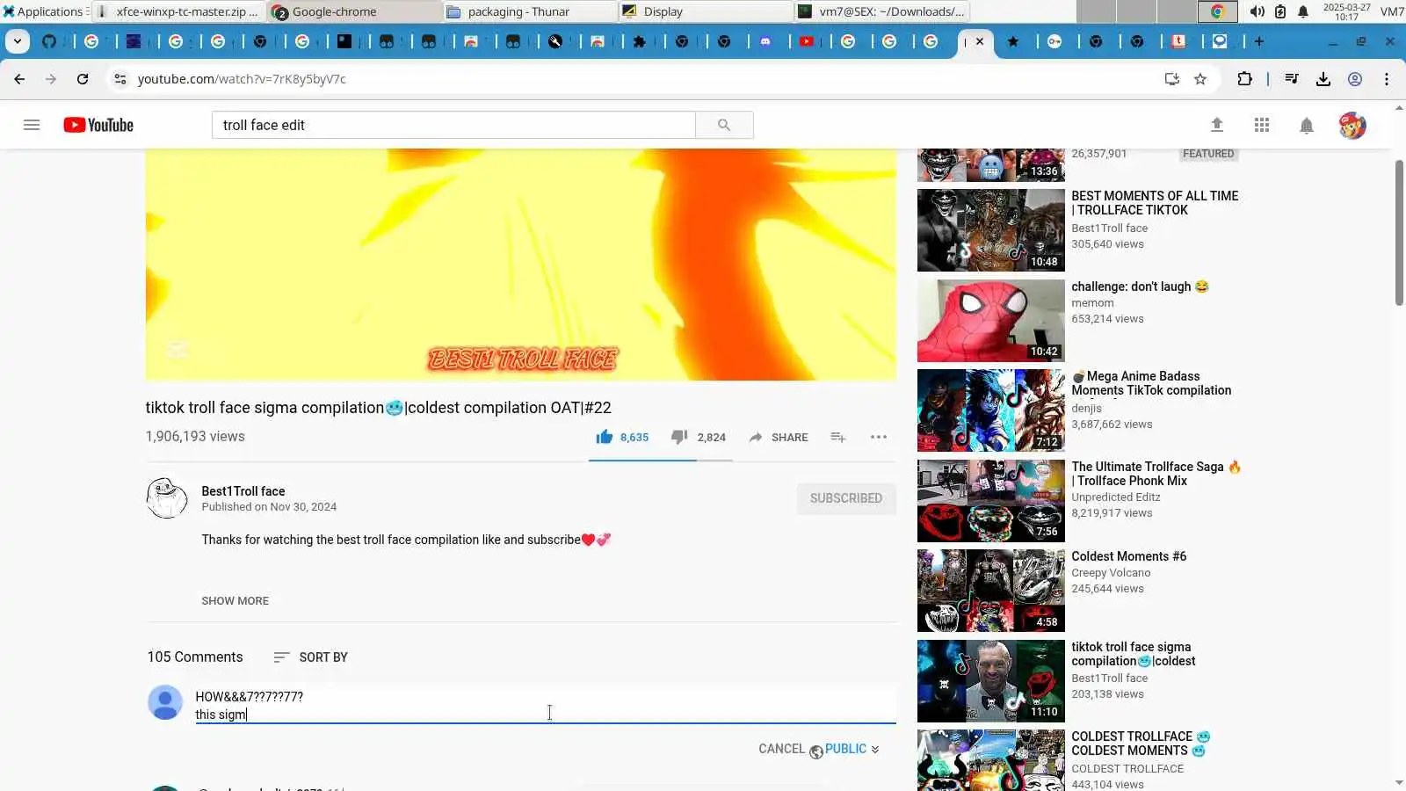Click the 1,906,193 views count

(195, 437)
